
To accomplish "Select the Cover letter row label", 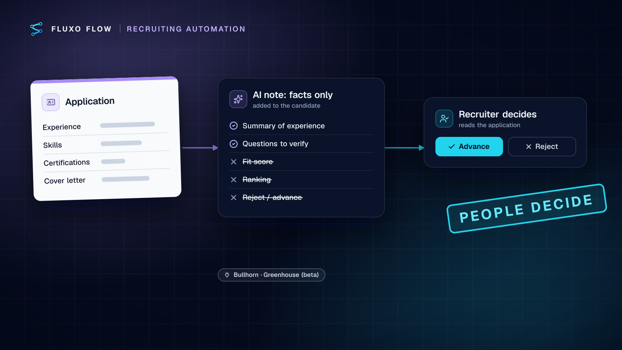I will [65, 180].
